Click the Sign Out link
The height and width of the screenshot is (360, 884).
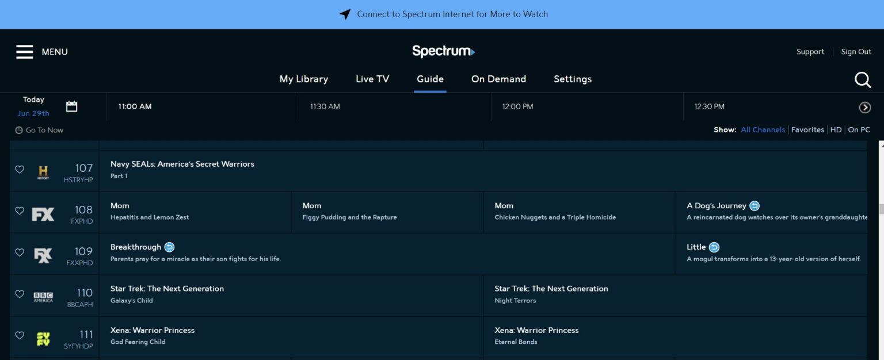pos(856,51)
